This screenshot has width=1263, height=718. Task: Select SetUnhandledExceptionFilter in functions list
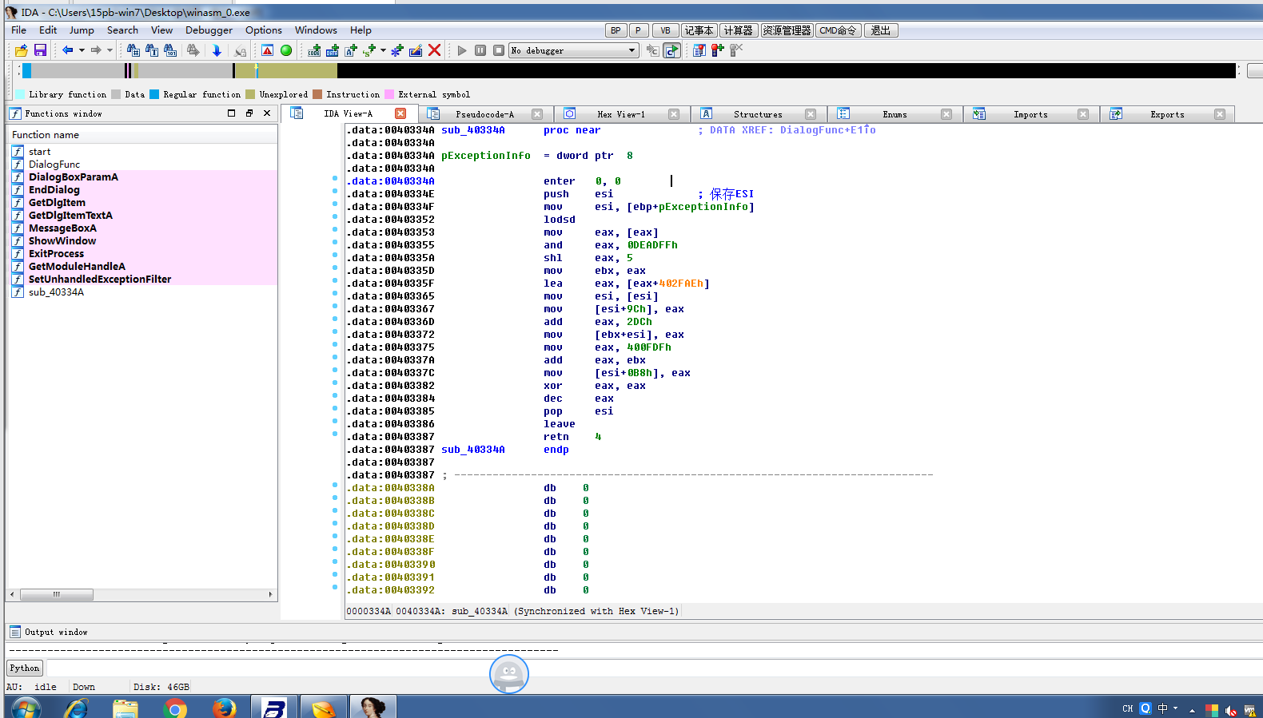[100, 280]
